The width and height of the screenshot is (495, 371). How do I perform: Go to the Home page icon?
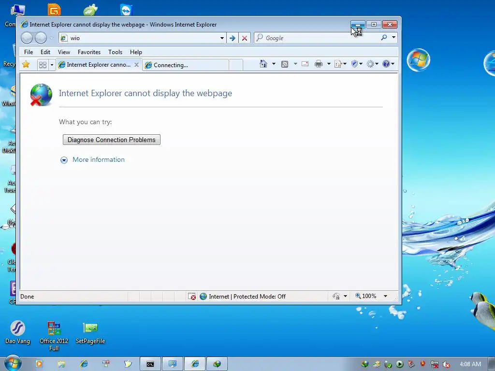point(263,64)
